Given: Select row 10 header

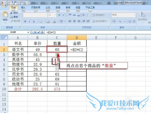Looking at the screenshot, I should (x=4, y=89).
